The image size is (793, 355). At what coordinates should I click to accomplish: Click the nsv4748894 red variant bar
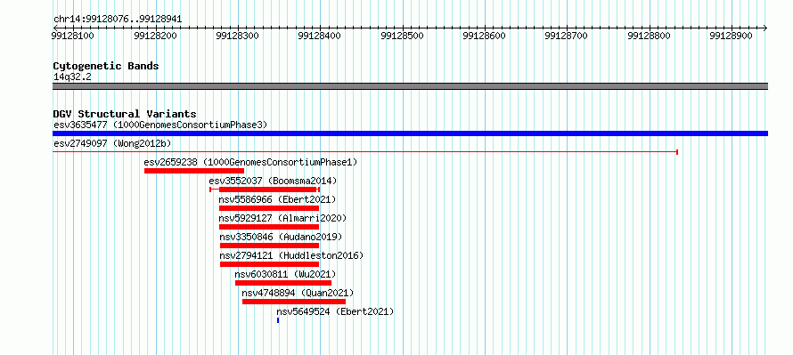294,302
